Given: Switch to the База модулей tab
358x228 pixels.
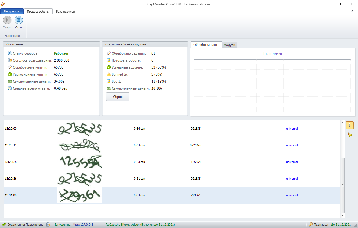Looking at the screenshot, I should tap(65, 12).
